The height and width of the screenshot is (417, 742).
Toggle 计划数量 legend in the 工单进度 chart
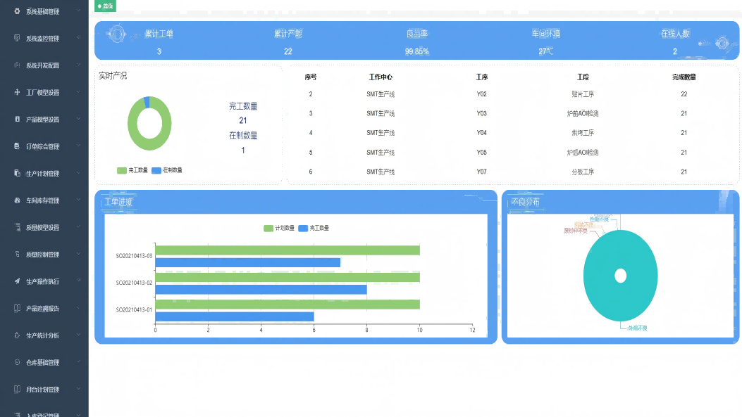point(278,229)
